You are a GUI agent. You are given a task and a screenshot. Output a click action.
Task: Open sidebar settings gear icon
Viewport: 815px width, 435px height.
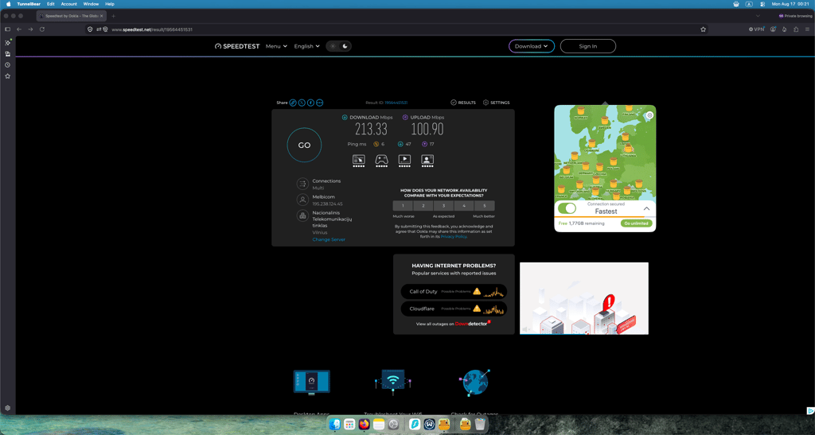(7, 408)
